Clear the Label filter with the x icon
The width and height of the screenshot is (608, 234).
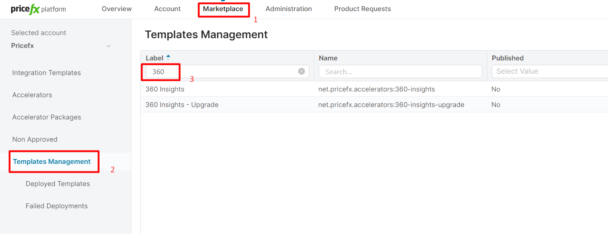pos(301,71)
